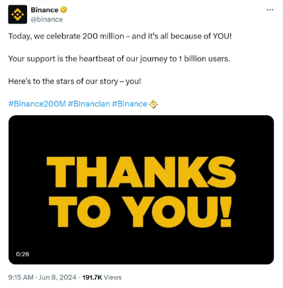This screenshot has width=283, height=288.
Task: Open the three-dot more options menu
Action: pos(270,10)
